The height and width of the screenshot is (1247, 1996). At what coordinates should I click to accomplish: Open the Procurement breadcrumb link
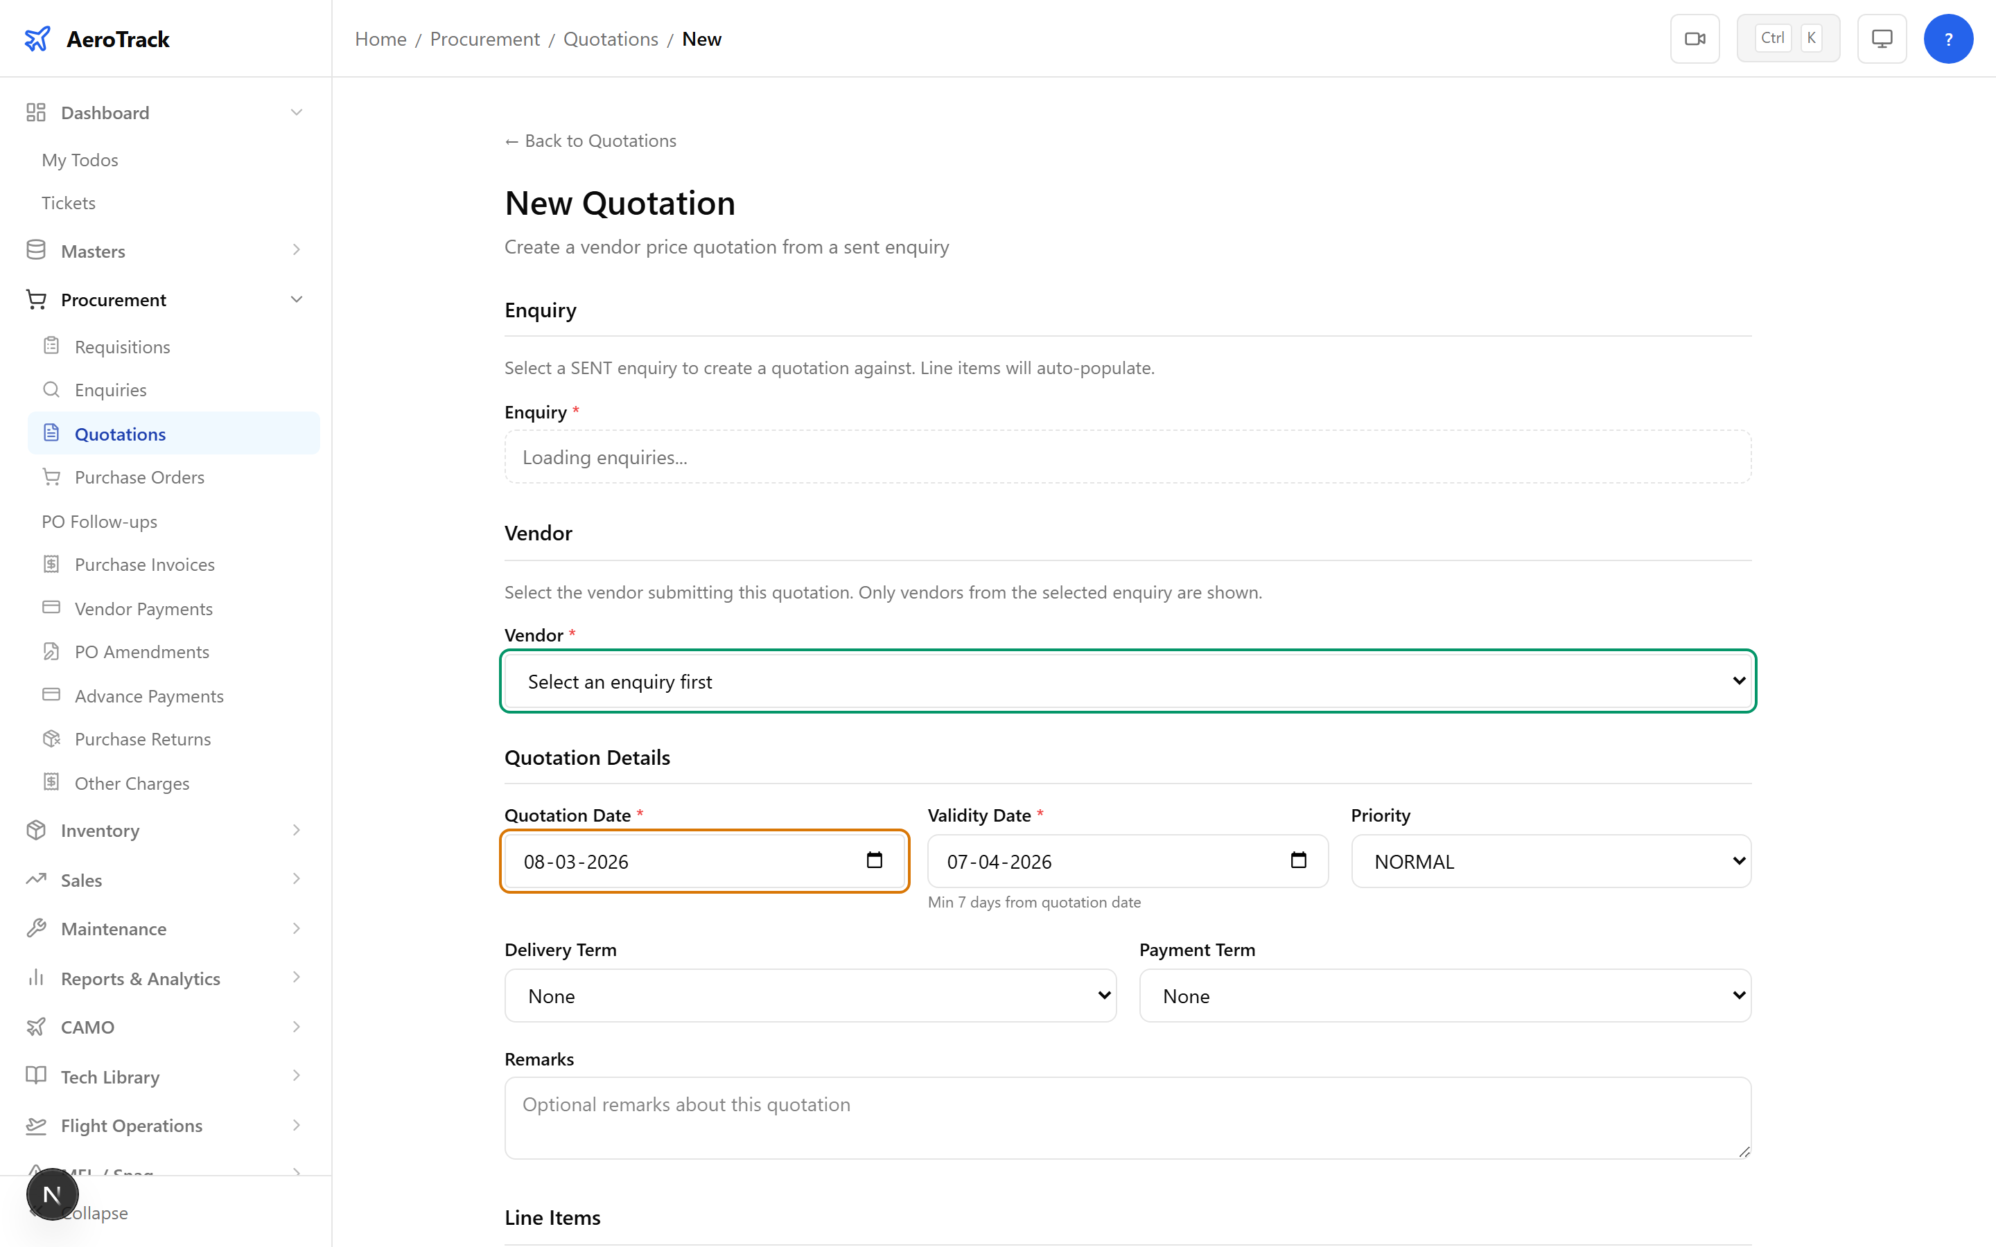(x=484, y=39)
